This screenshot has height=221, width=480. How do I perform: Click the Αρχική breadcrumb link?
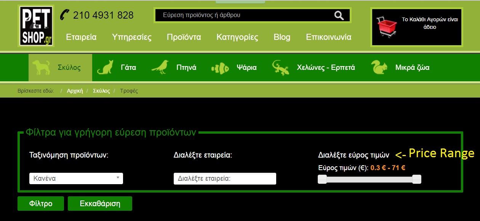75,91
